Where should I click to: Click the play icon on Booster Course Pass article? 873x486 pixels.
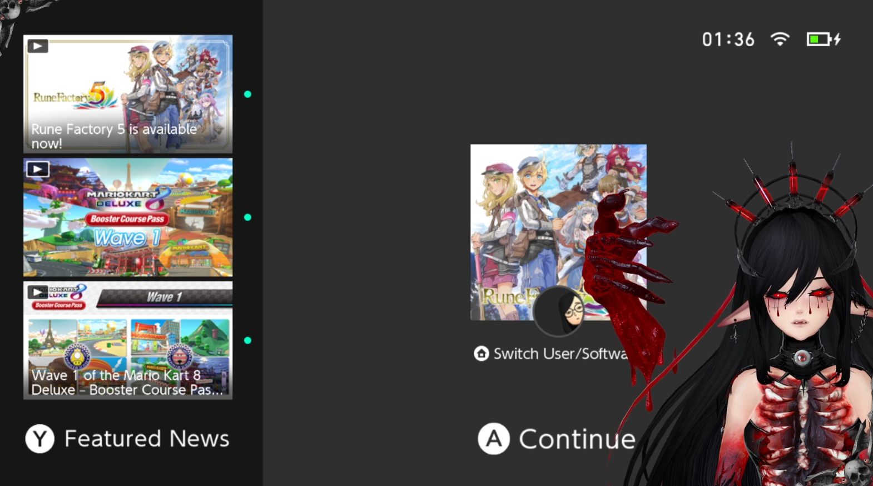tap(38, 292)
